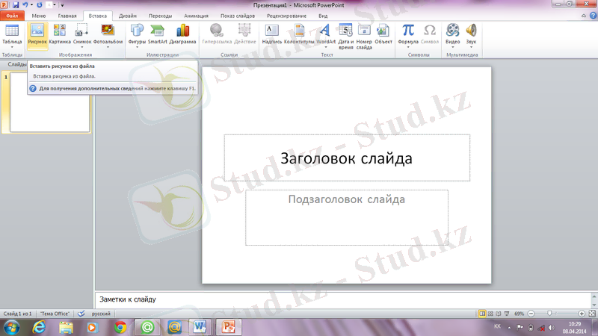This screenshot has width=598, height=336.
Task: Open the Картинка clip art tool
Action: point(60,34)
